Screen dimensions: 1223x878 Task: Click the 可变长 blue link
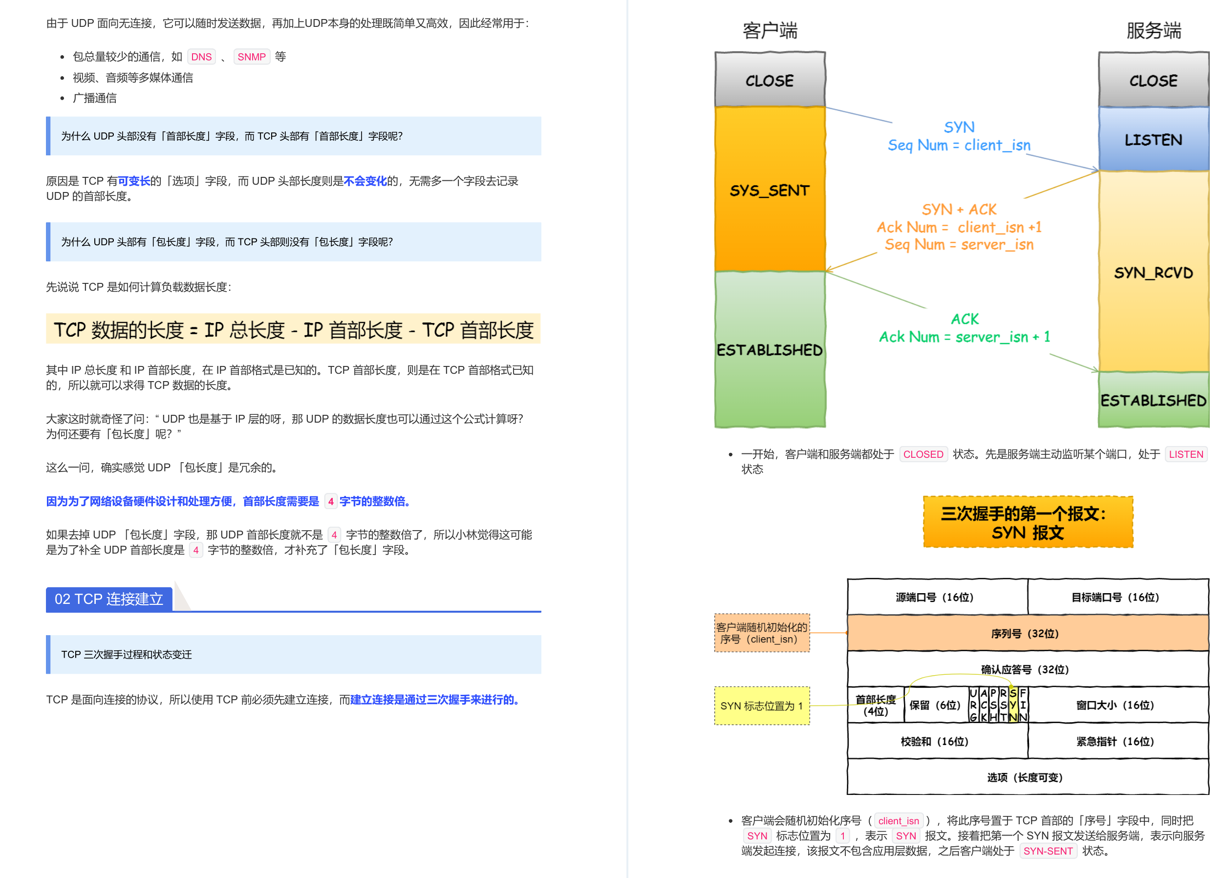point(134,181)
